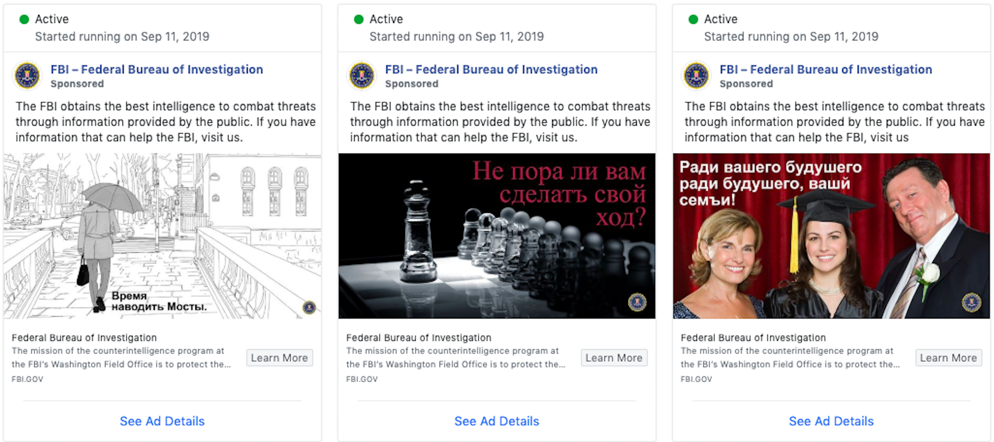994x442 pixels.
Task: Click the FBI watermark seal on the umbrella sketch image
Action: 309,307
